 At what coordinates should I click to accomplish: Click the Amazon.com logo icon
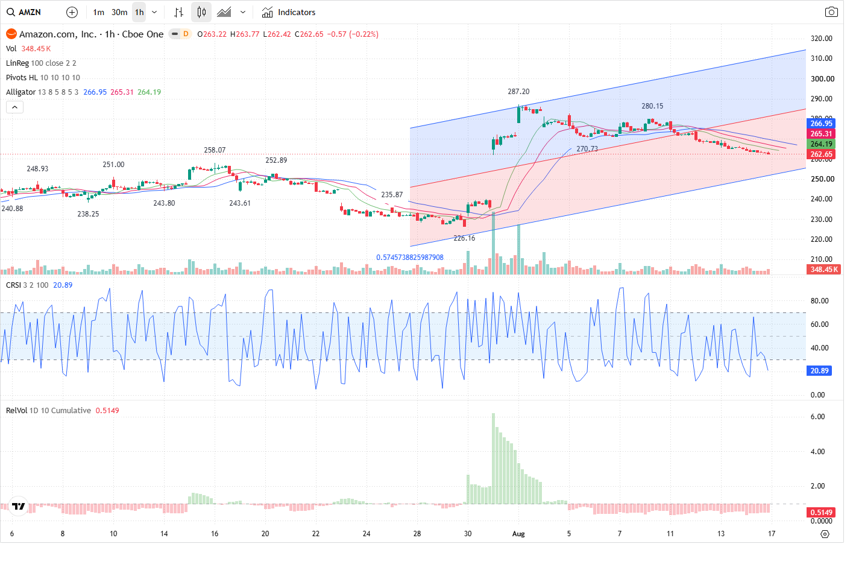[x=11, y=34]
